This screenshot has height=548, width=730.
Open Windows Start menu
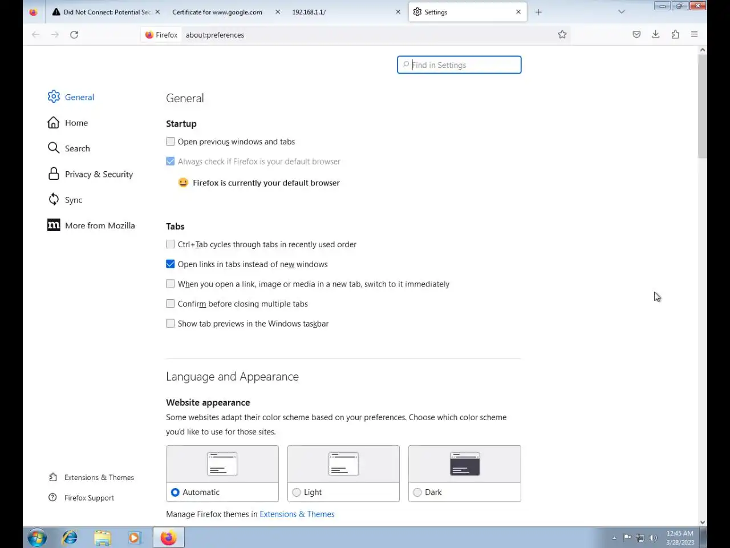[37, 538]
